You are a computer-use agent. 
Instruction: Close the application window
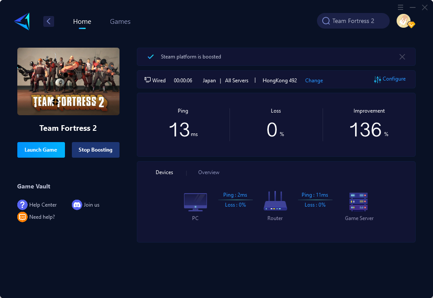[425, 7]
